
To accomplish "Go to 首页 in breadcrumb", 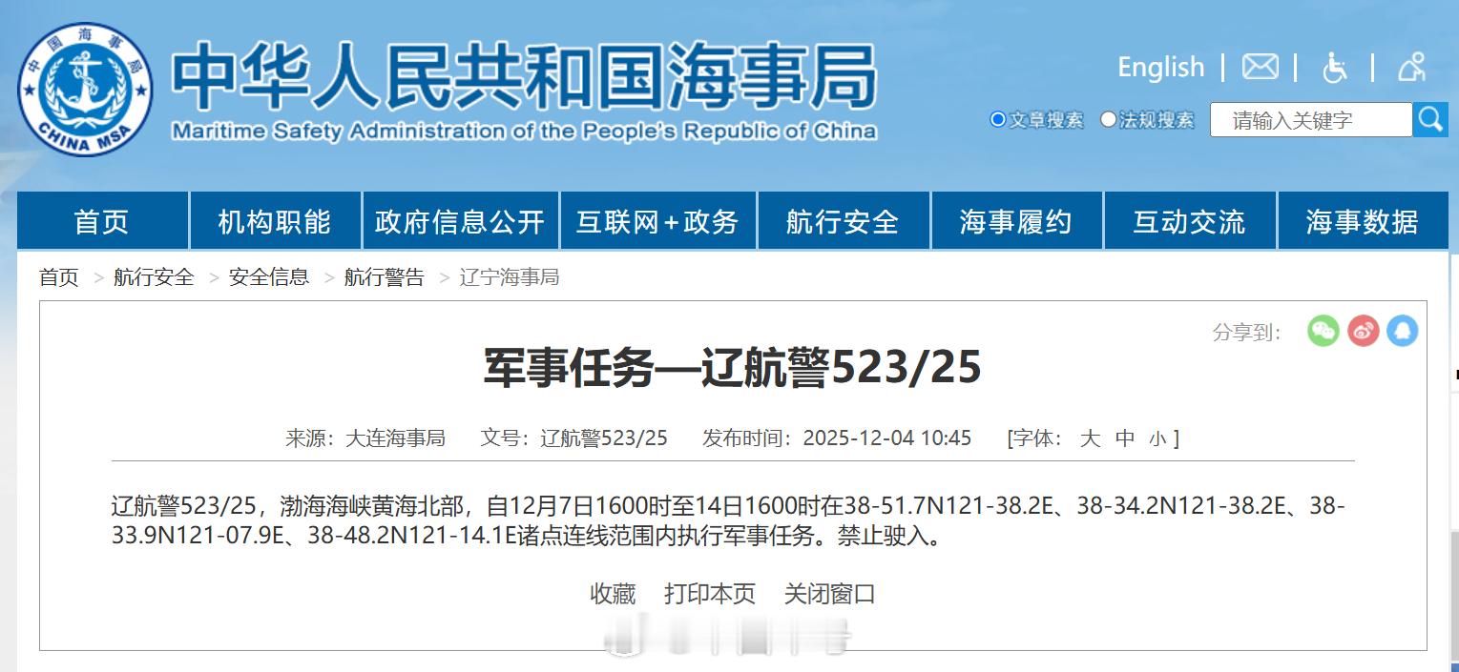I will [59, 277].
